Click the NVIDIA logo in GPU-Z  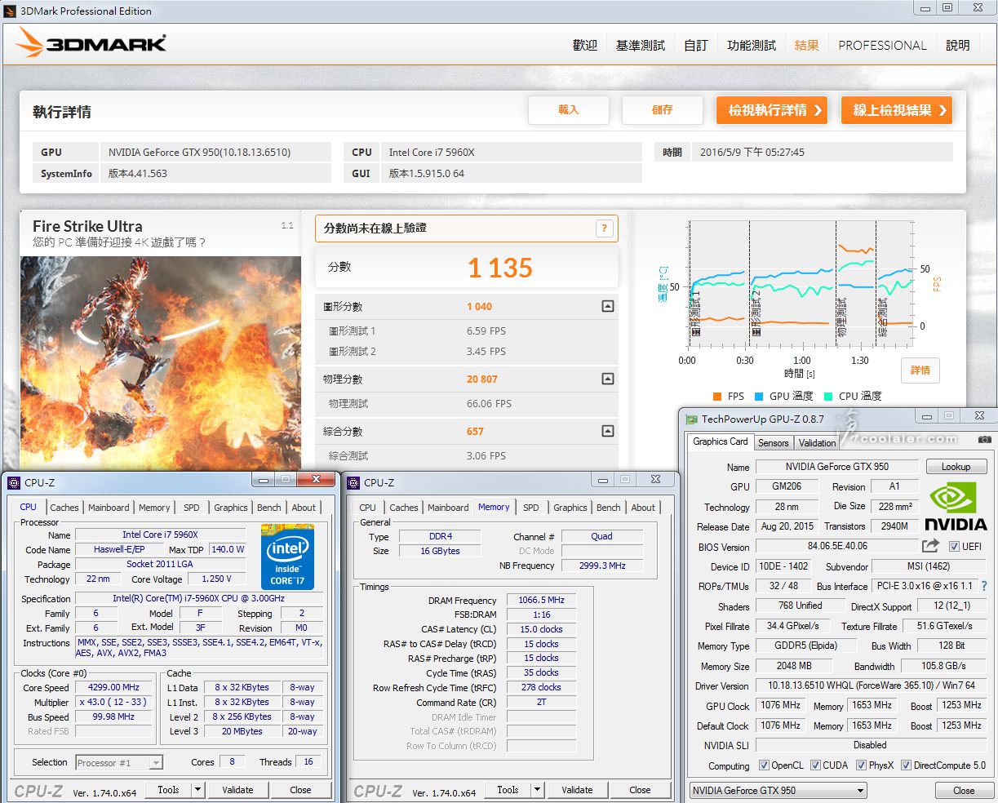[956, 508]
